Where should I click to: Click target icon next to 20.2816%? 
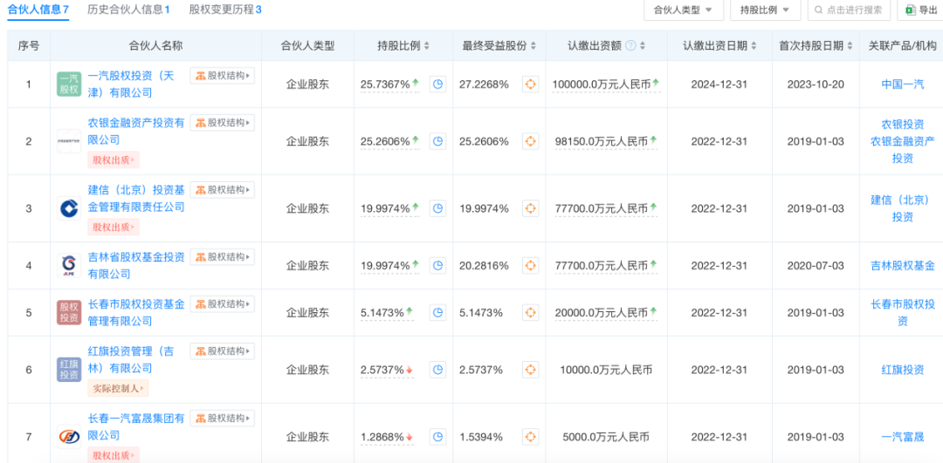(x=529, y=266)
